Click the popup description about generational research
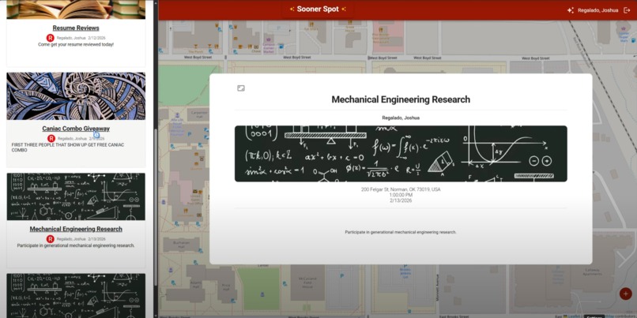 click(x=401, y=233)
